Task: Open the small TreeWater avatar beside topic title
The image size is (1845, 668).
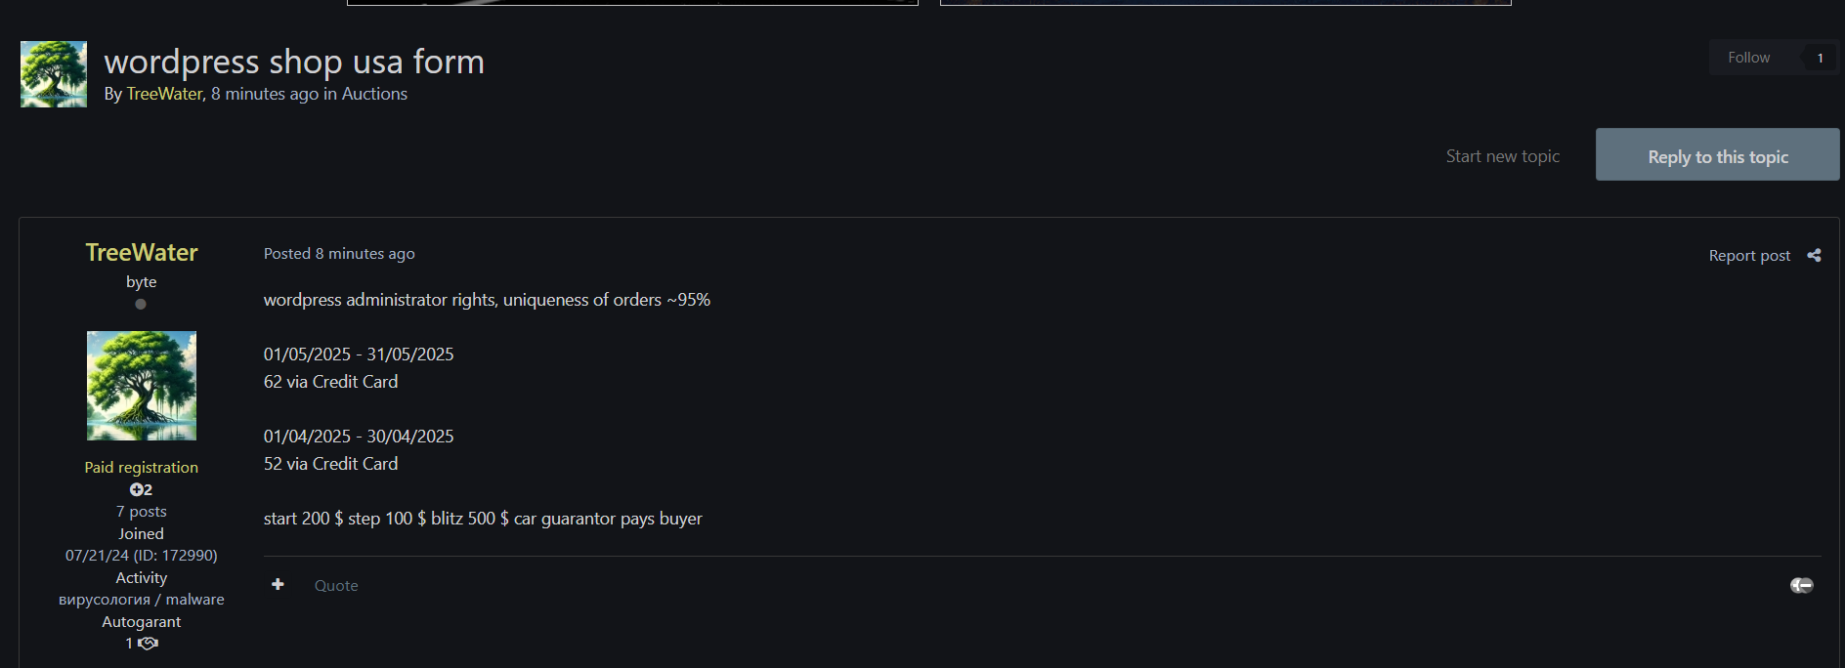Action: [x=54, y=74]
